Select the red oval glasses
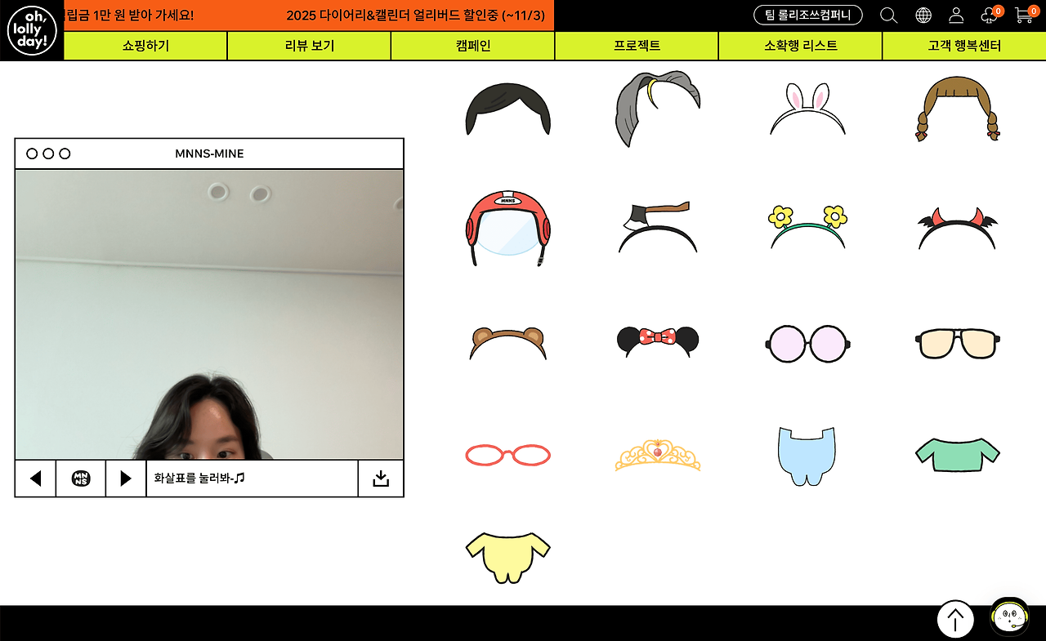This screenshot has width=1046, height=641. 507,455
